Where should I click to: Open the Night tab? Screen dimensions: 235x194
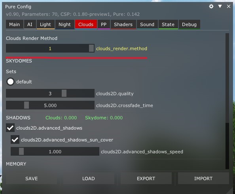tap(64, 24)
